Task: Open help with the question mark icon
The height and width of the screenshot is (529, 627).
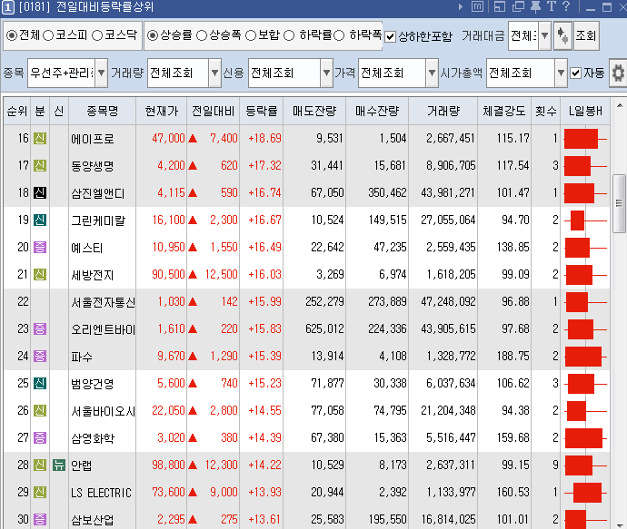Action: tap(566, 6)
